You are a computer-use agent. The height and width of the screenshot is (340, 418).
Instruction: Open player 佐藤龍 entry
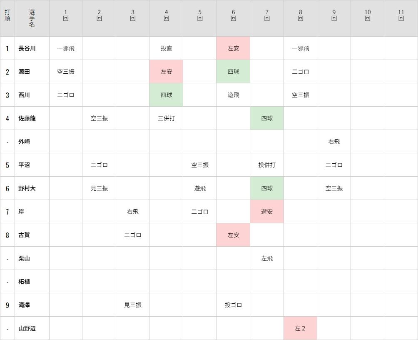pos(27,118)
